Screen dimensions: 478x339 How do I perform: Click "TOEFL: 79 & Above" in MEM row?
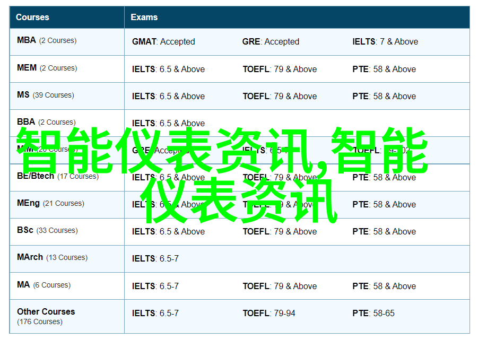click(280, 69)
